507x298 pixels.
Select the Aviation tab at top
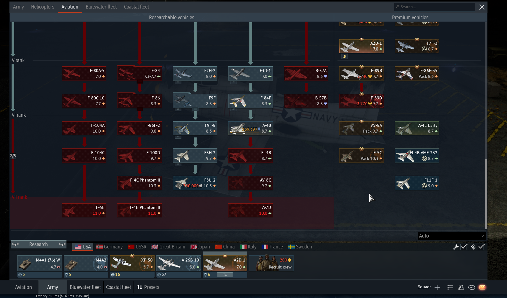[x=70, y=7]
